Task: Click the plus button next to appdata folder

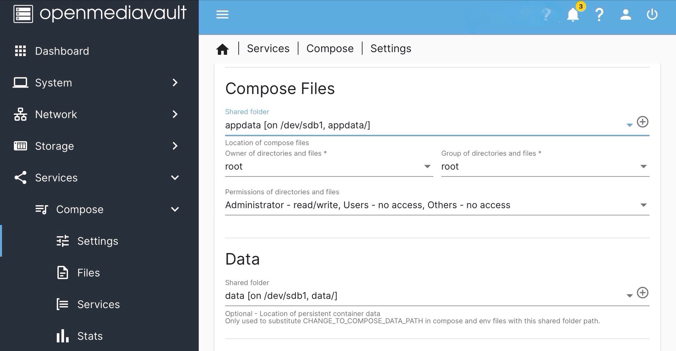Action: pos(643,122)
